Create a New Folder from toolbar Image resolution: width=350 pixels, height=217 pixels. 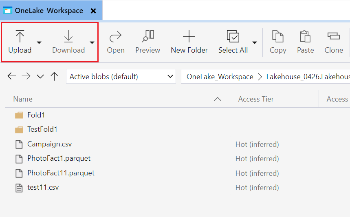(189, 37)
